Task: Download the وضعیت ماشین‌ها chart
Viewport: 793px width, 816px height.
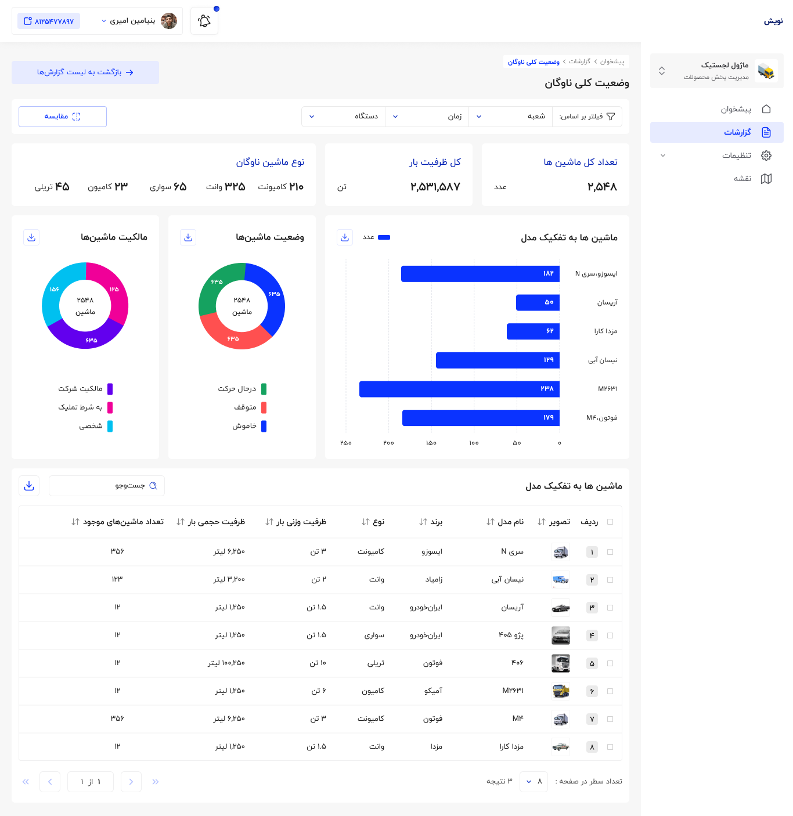Action: tap(188, 237)
